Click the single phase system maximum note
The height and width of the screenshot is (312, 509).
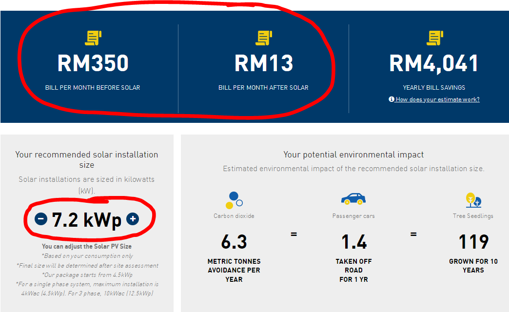pyautogui.click(x=87, y=289)
